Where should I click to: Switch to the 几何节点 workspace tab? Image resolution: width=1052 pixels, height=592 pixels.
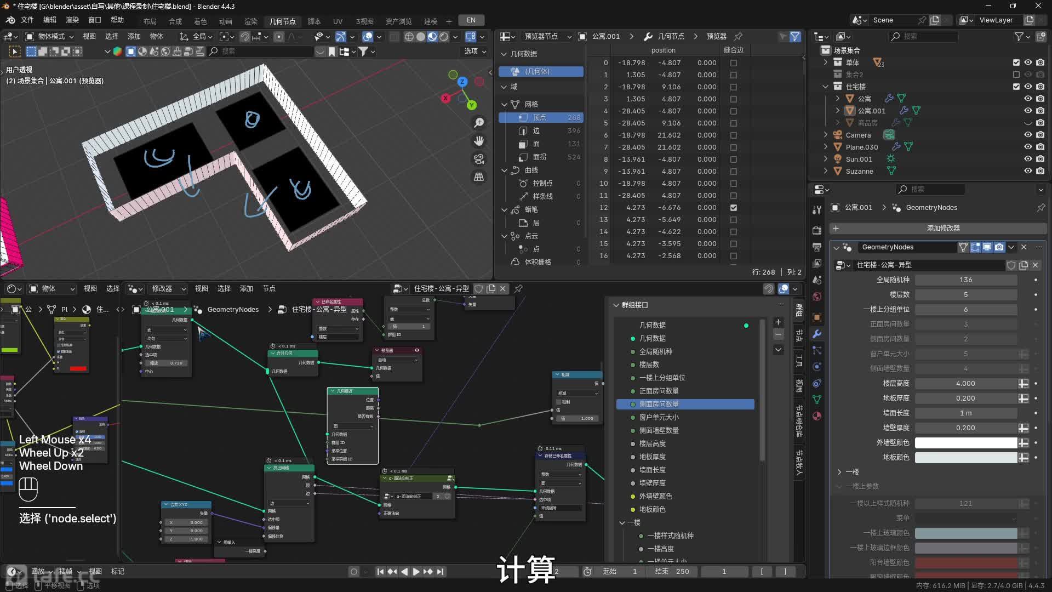283,21
